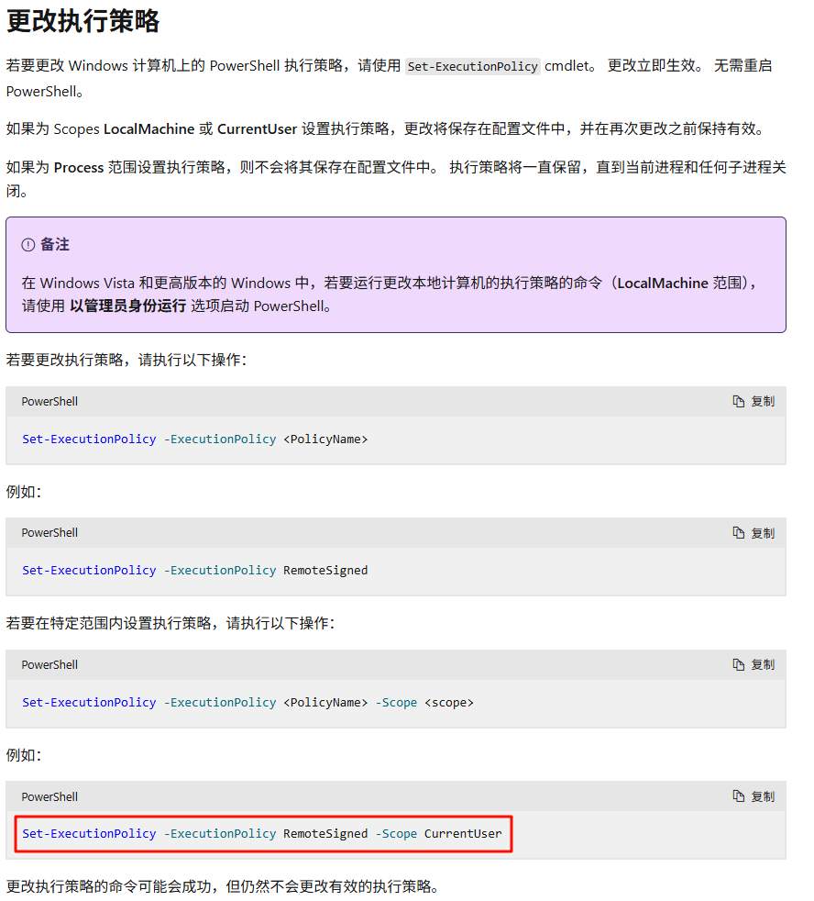Viewport: 814px width, 901px height.
Task: Click the <PolicyName> placeholder in first code block
Action: 325,439
